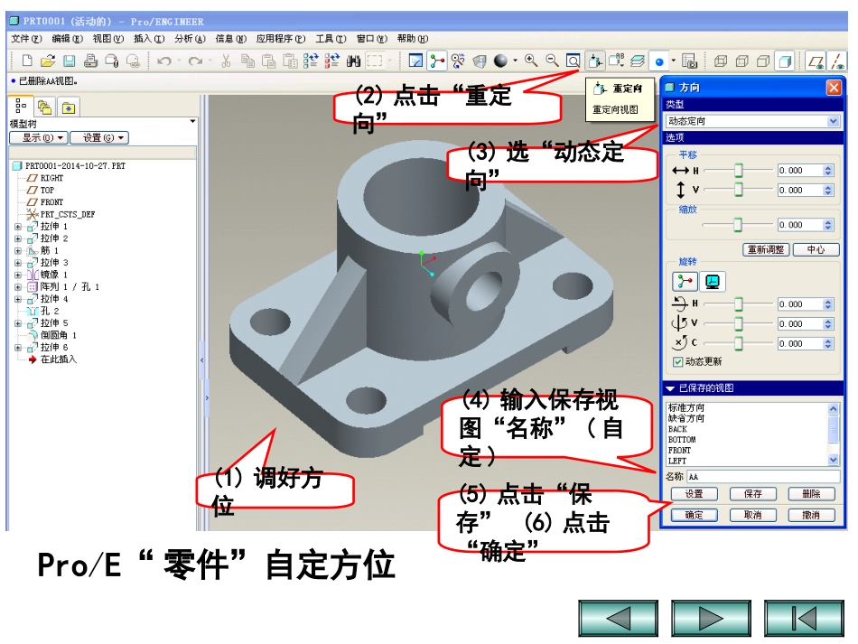The width and height of the screenshot is (858, 644).
Task: Switch to the model tree tab
Action: coord(21,105)
